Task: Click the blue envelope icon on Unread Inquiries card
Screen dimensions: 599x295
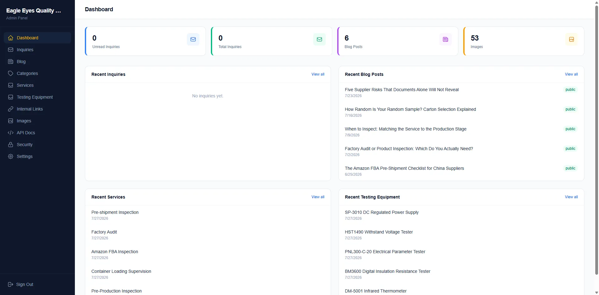Action: [193, 39]
